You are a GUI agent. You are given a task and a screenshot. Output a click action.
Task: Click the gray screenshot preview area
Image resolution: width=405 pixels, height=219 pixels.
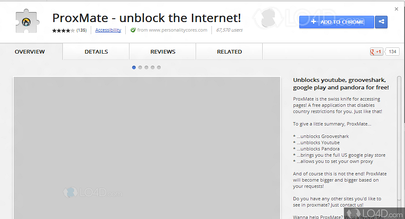147,148
